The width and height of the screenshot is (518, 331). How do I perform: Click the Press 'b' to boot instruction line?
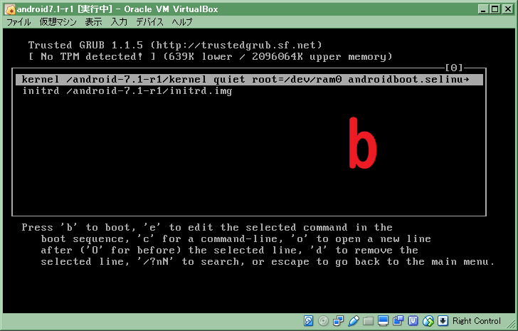pos(207,227)
